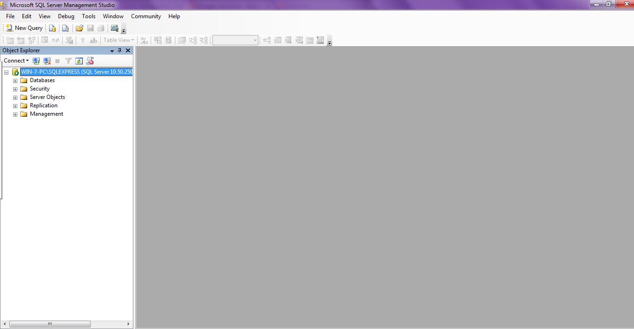Select the WIN-7-PC\SQLEXPRESS server node
This screenshot has width=634, height=329.
[x=76, y=72]
